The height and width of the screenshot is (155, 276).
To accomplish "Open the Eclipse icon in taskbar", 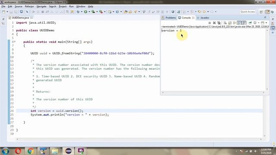I will tap(69, 151).
